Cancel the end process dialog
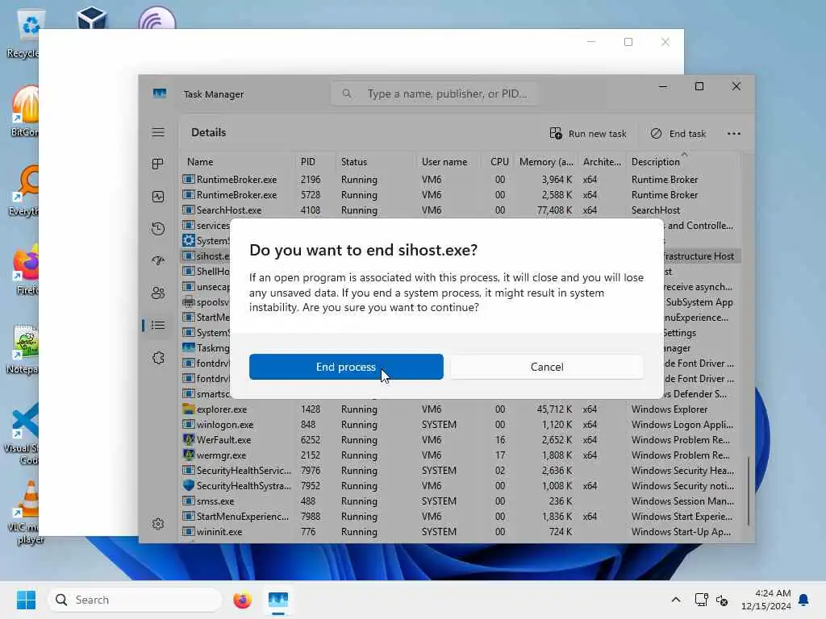The image size is (826, 619). tap(547, 367)
